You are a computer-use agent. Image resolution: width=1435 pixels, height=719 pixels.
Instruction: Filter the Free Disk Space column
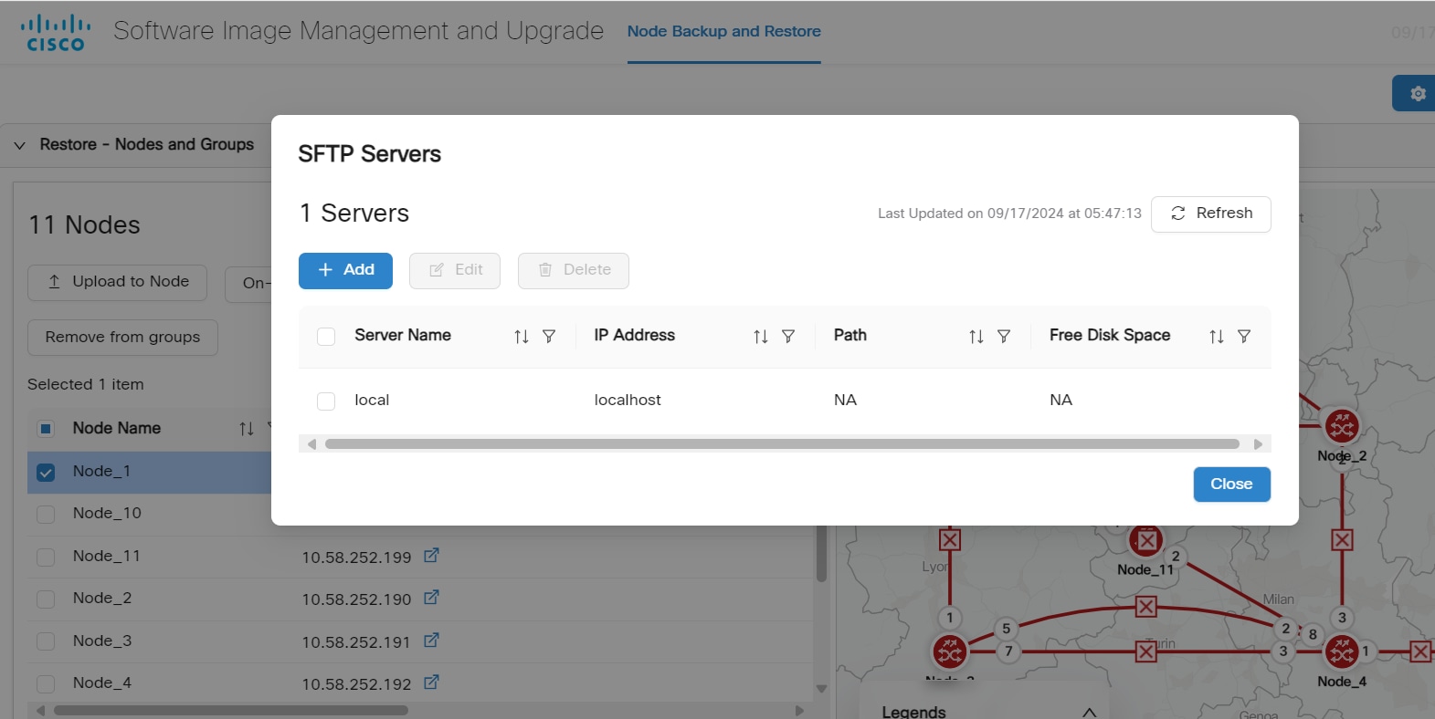click(x=1244, y=337)
